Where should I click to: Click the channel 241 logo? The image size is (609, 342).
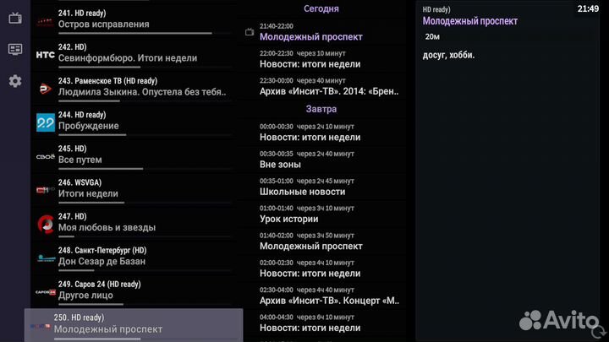point(45,21)
